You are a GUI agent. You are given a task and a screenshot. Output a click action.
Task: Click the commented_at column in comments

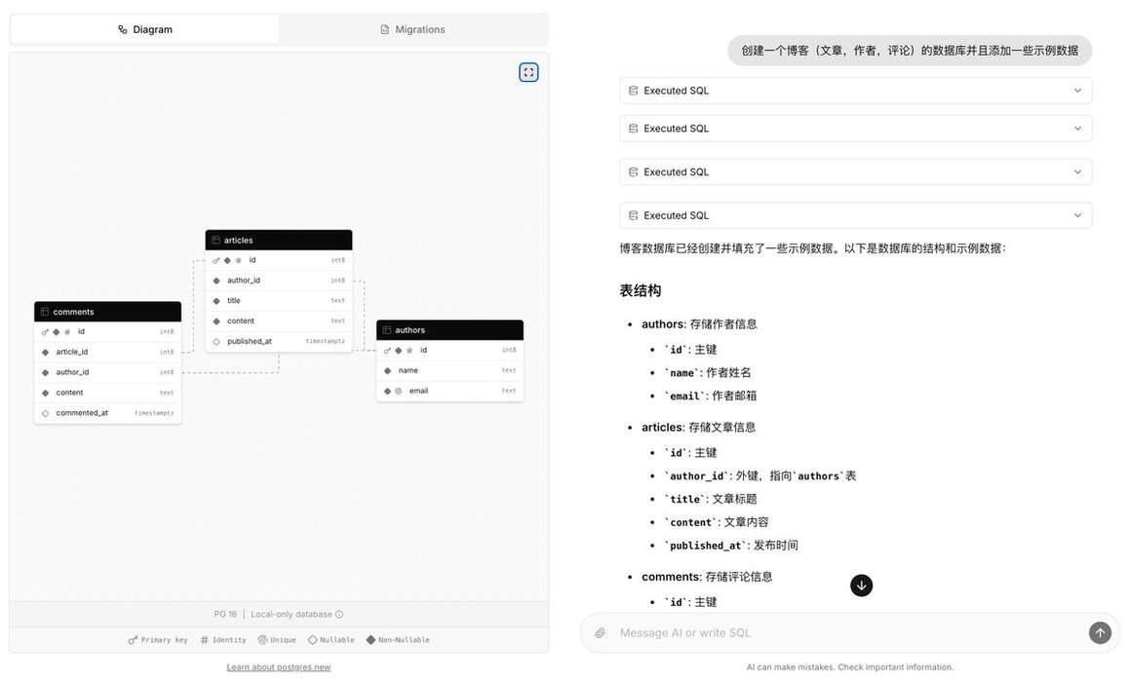tap(108, 413)
